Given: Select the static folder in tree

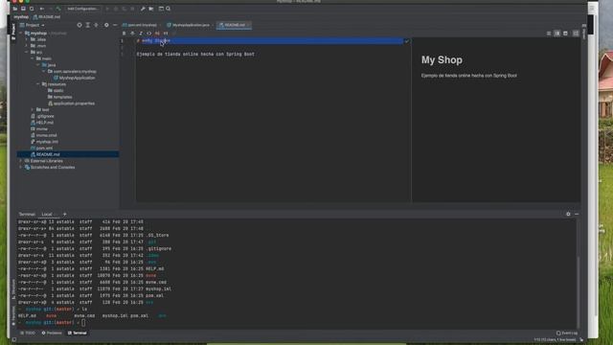Looking at the screenshot, I should pos(56,90).
